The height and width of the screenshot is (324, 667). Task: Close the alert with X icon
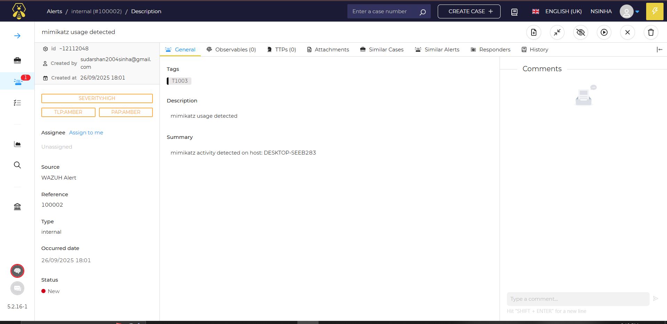point(627,32)
